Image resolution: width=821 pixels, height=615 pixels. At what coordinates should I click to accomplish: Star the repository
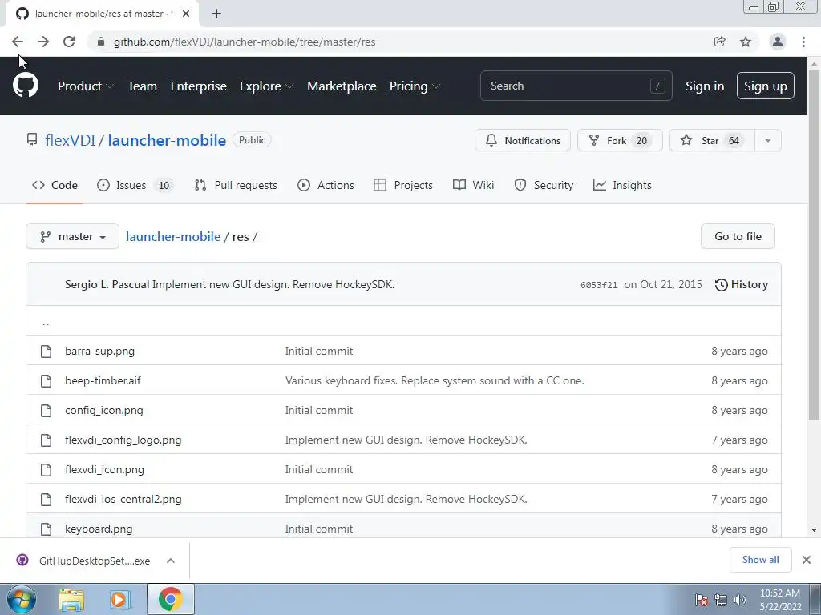click(712, 140)
